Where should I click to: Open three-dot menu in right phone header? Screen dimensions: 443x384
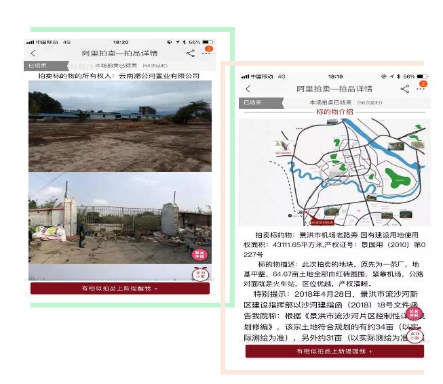point(421,89)
